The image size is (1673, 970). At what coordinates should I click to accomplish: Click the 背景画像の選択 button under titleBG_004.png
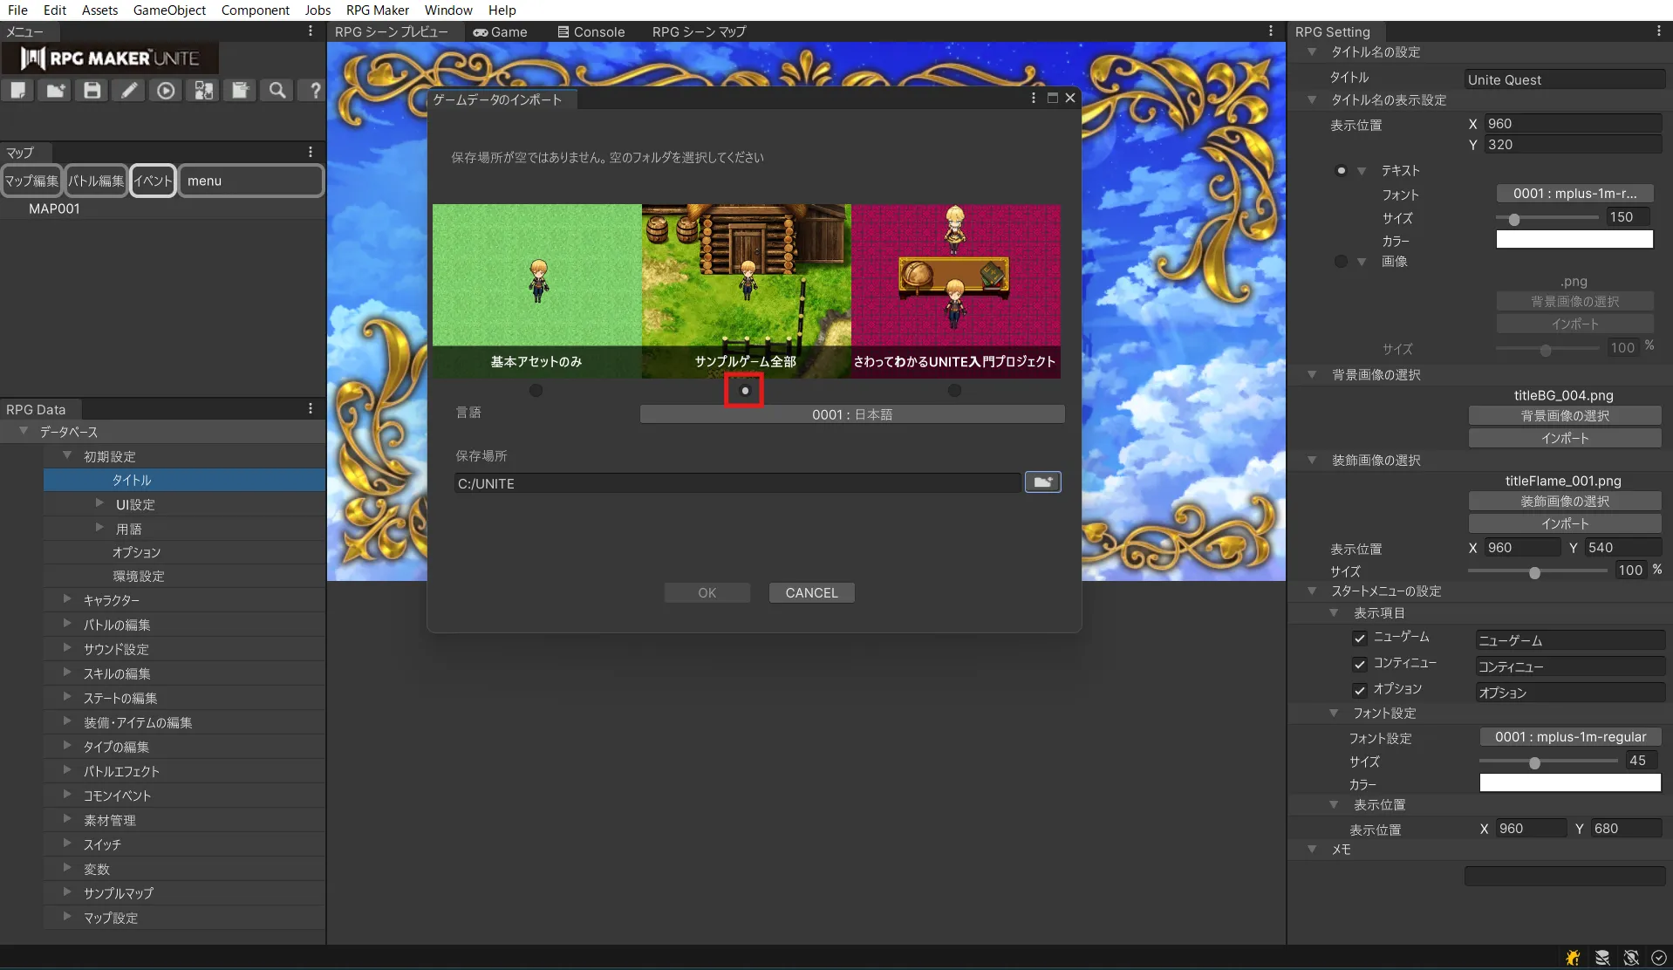point(1564,416)
